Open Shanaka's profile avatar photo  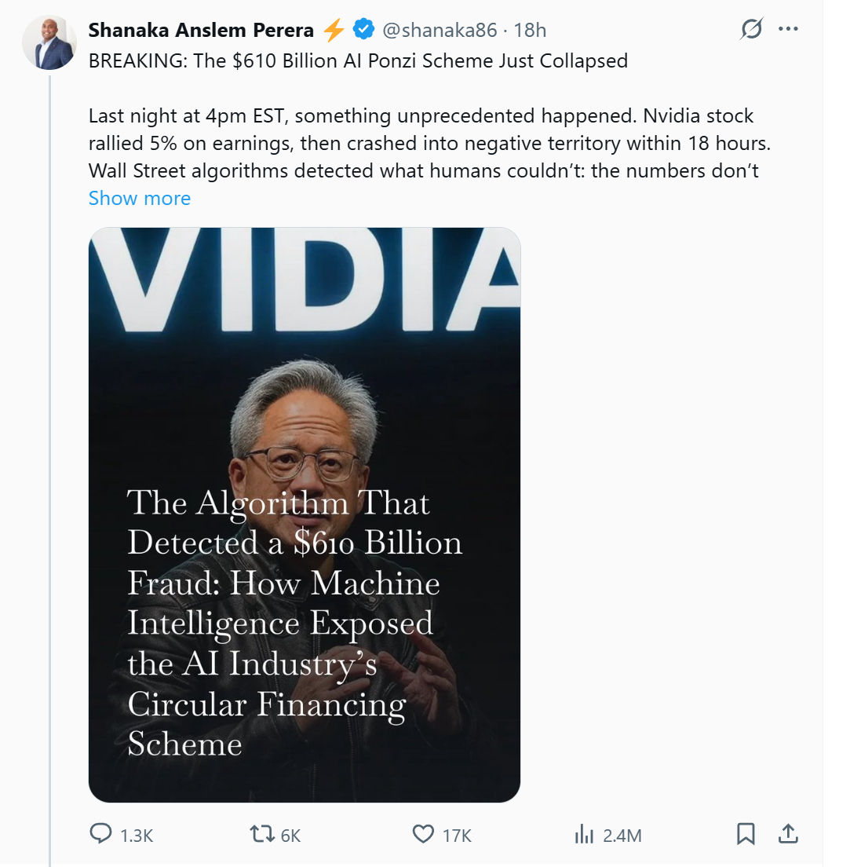pos(49,42)
